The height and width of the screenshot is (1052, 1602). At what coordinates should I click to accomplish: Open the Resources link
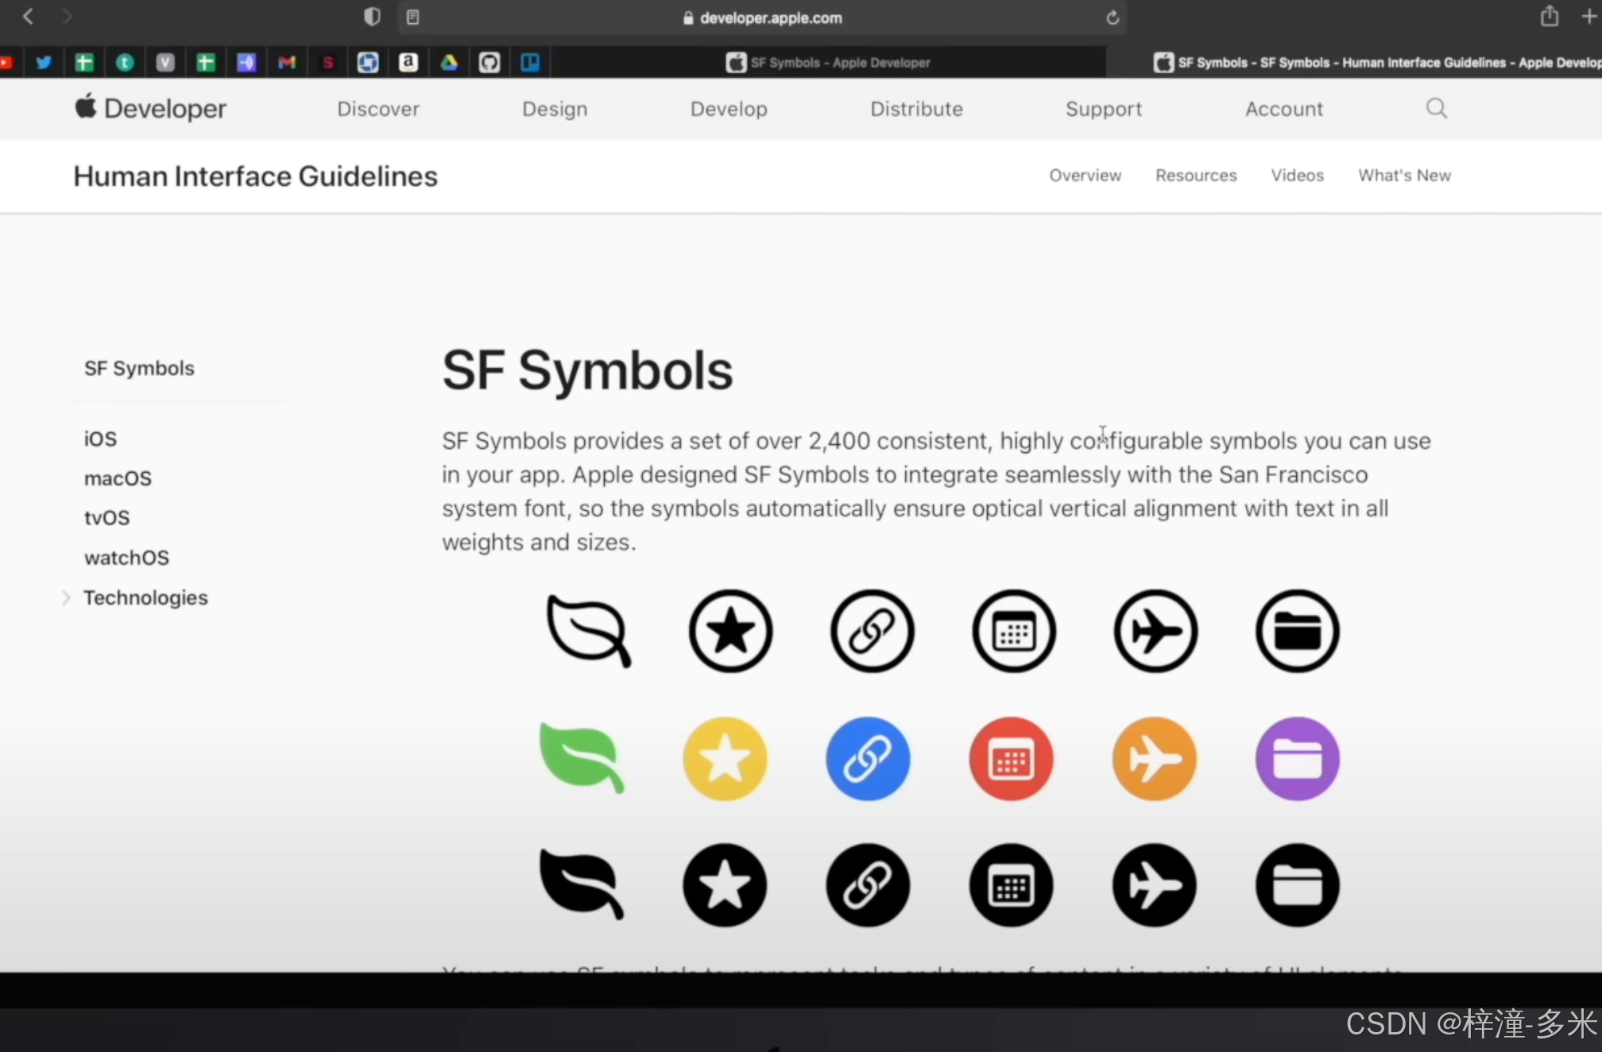[x=1195, y=175]
